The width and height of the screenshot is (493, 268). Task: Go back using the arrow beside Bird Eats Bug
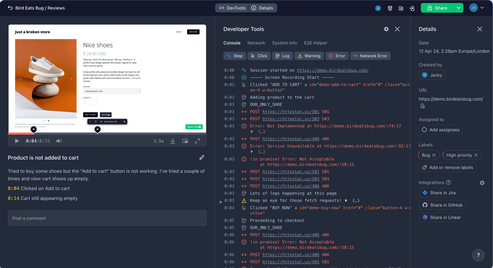click(x=10, y=8)
